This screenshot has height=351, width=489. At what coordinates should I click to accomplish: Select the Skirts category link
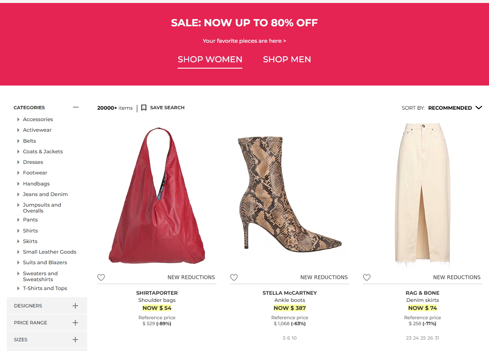pos(30,241)
